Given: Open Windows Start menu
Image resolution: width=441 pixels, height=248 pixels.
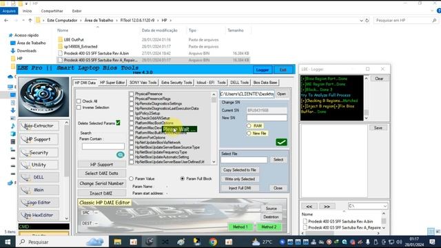Looking at the screenshot, I should pyautogui.click(x=8, y=242).
